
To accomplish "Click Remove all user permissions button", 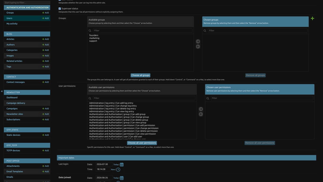I will coord(260,143).
